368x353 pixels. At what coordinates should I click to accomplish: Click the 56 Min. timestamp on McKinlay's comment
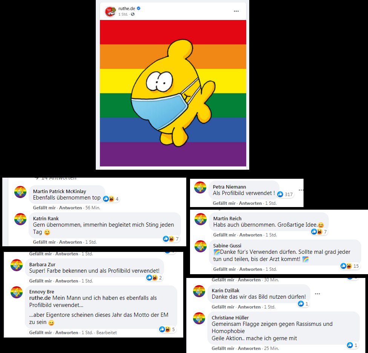click(x=93, y=208)
